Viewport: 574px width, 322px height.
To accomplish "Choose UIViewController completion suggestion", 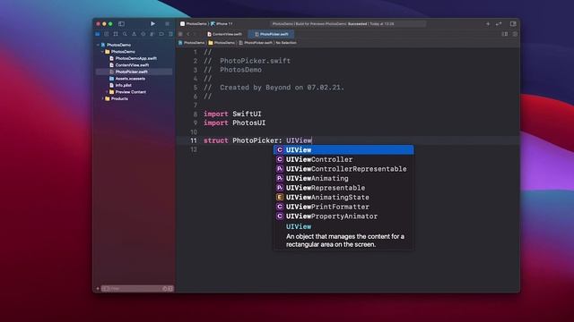I will point(344,159).
